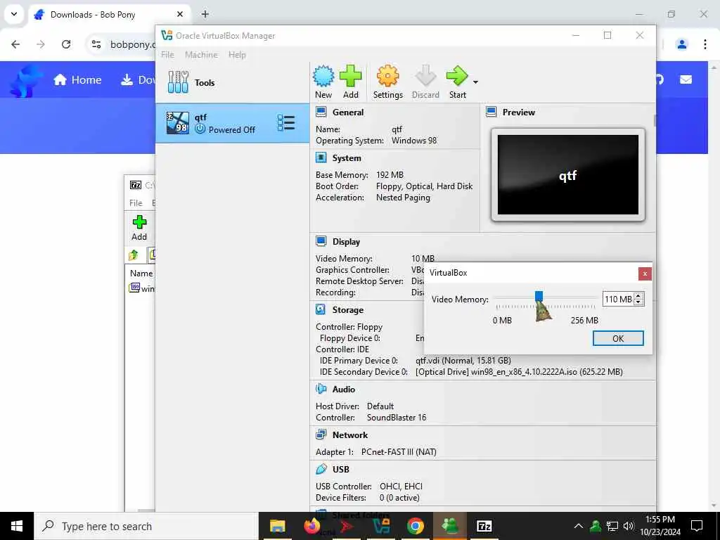This screenshot has width=720, height=540.
Task: Click the mail icon on Bob Pony site
Action: point(686,80)
